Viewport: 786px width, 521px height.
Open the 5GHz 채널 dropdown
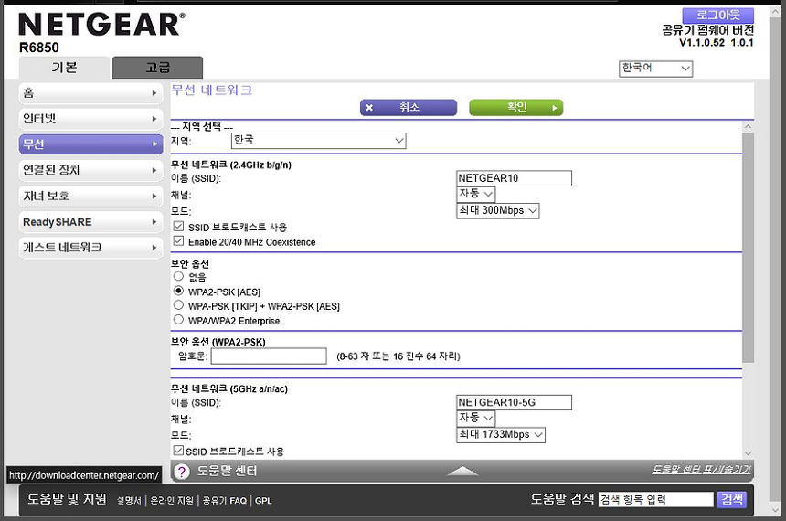475,419
